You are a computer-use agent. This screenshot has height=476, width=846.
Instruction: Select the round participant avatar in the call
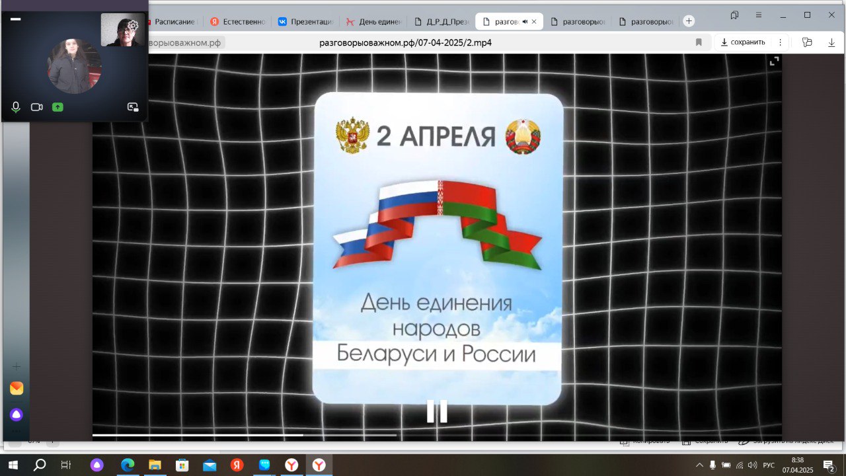click(x=74, y=66)
